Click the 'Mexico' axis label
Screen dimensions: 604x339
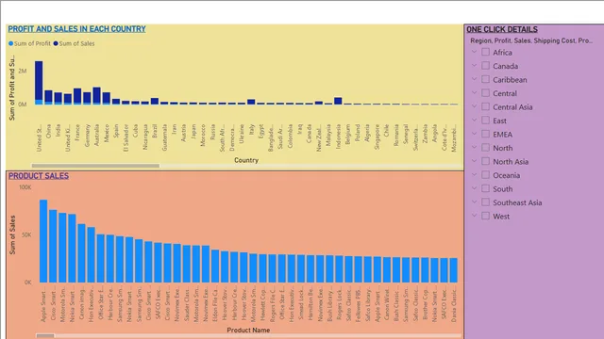(x=107, y=133)
